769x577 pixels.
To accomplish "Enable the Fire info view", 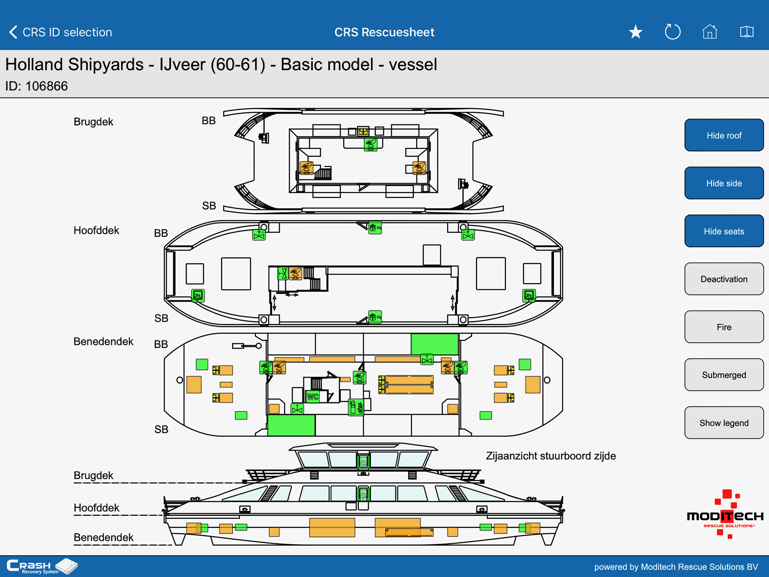I will click(724, 327).
